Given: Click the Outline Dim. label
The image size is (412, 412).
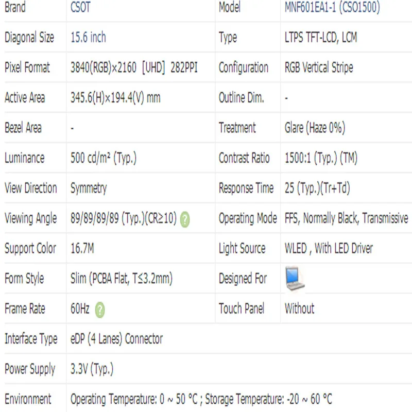Looking at the screenshot, I should pos(241,97).
